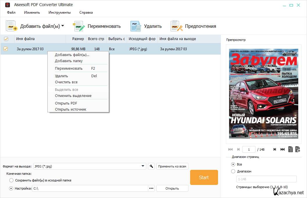
Task: Click the Delete (Удалить) toolbar icon
Action: [x=135, y=26]
